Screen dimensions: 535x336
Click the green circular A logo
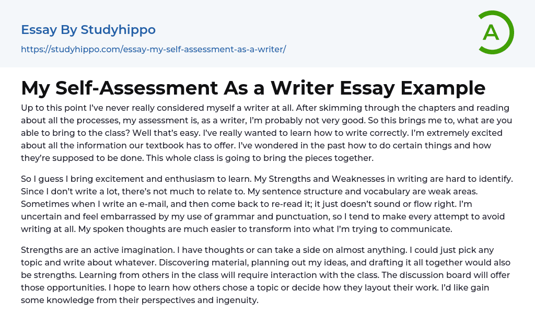[x=495, y=32]
